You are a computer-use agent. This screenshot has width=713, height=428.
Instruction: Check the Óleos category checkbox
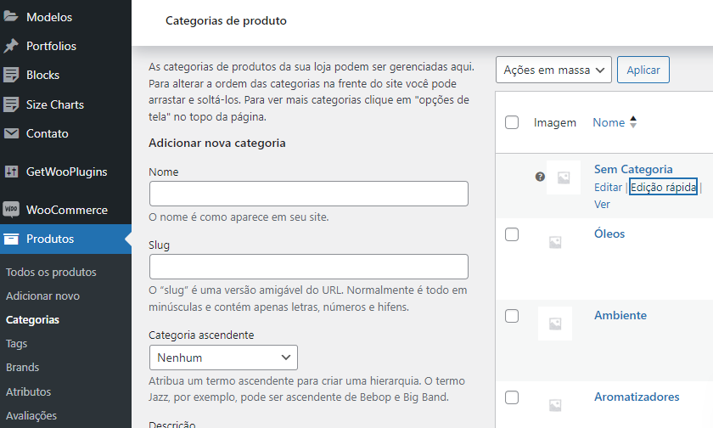click(512, 234)
